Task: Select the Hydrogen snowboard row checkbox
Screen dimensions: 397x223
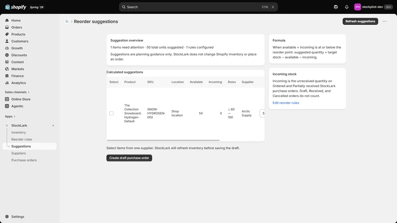Action: (111, 113)
